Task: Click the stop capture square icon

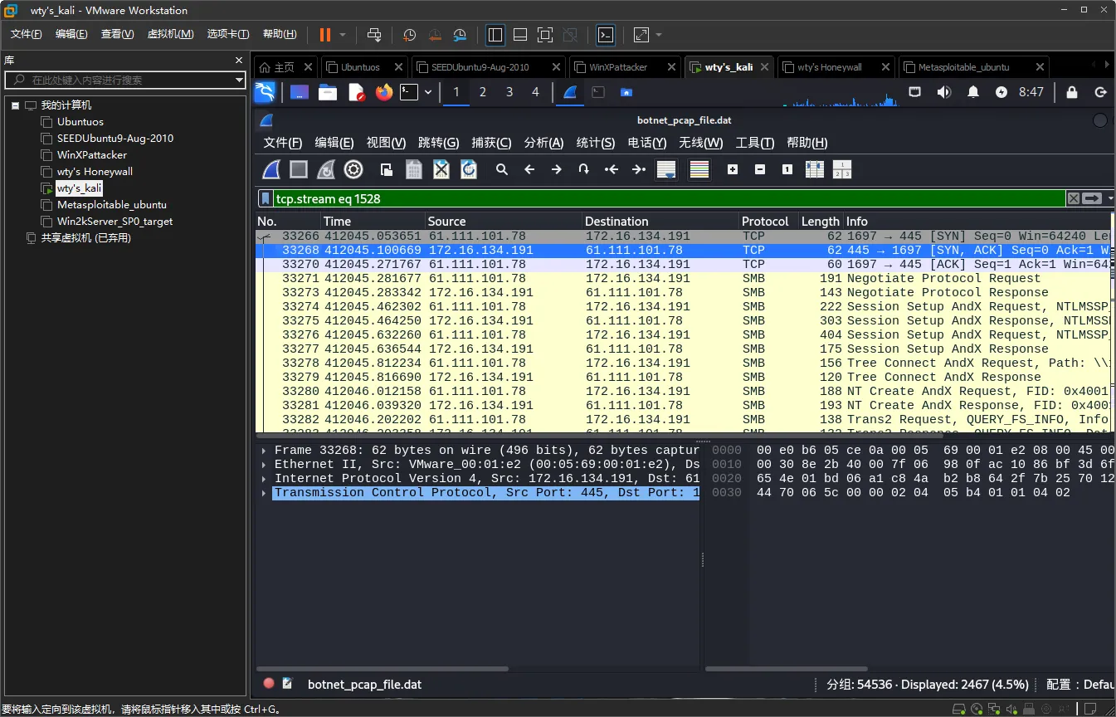Action: 299,170
